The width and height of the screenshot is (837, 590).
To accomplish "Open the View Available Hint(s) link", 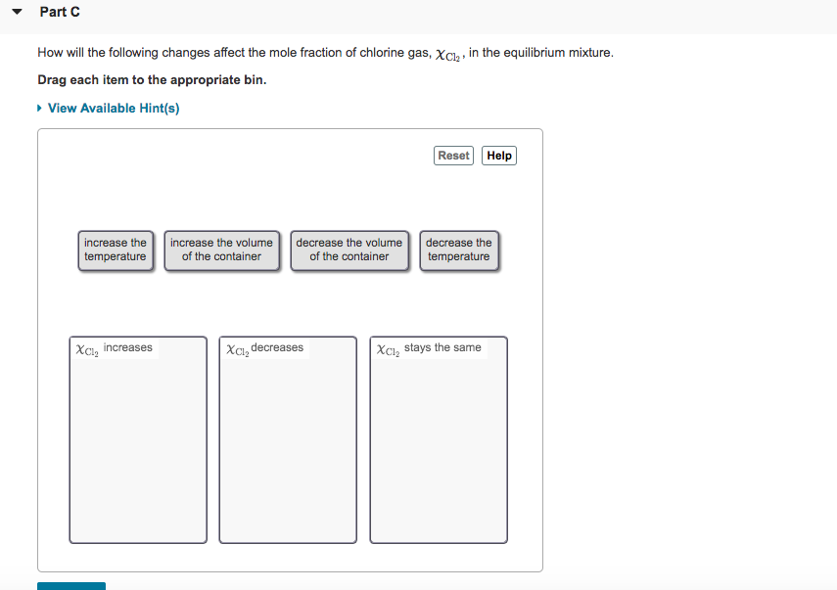I will click(114, 108).
